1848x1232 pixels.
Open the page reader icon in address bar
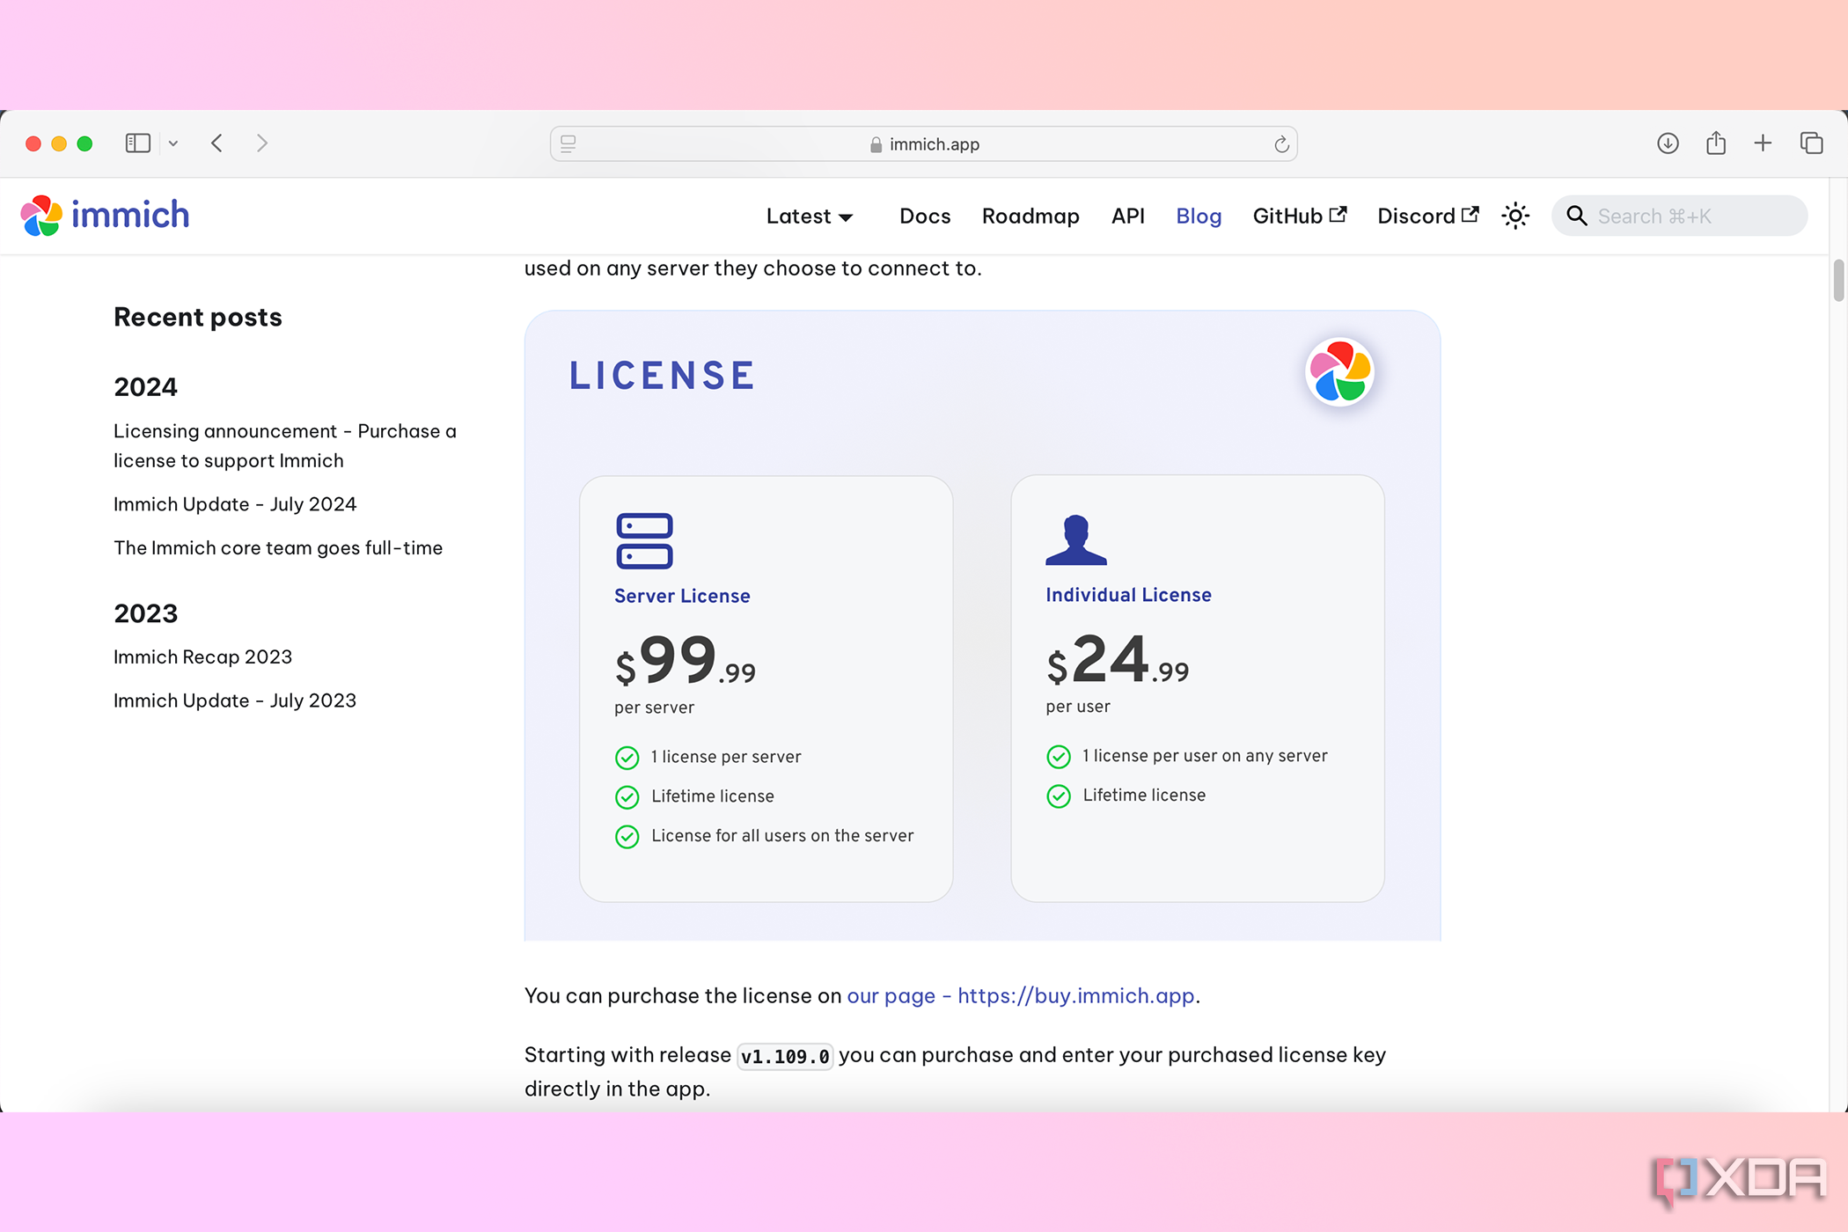[x=568, y=143]
